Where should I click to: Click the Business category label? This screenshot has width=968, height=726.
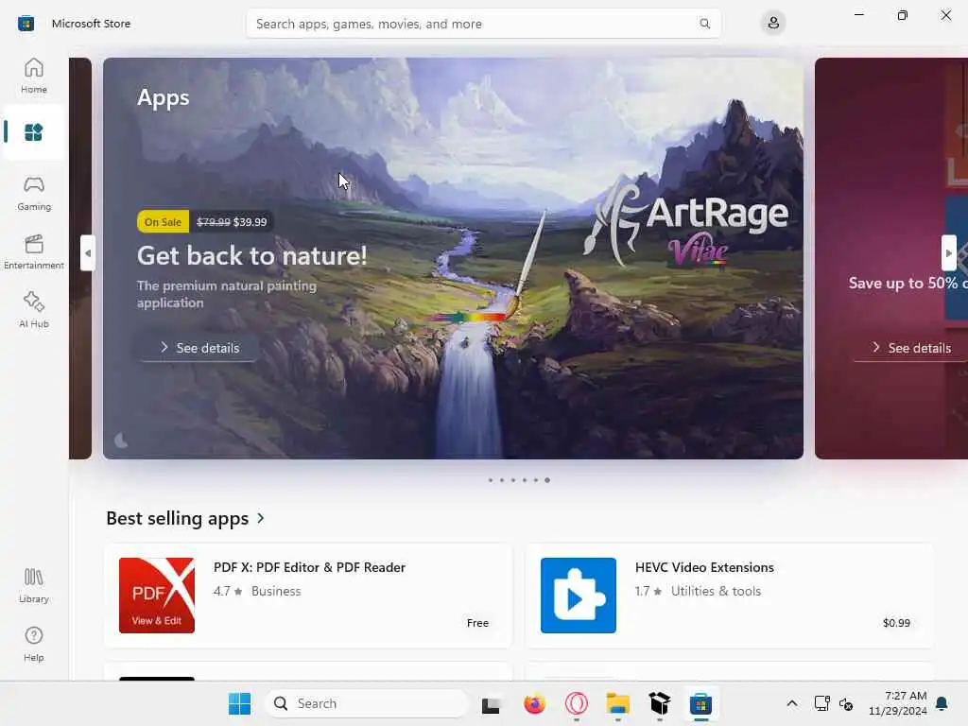[276, 591]
